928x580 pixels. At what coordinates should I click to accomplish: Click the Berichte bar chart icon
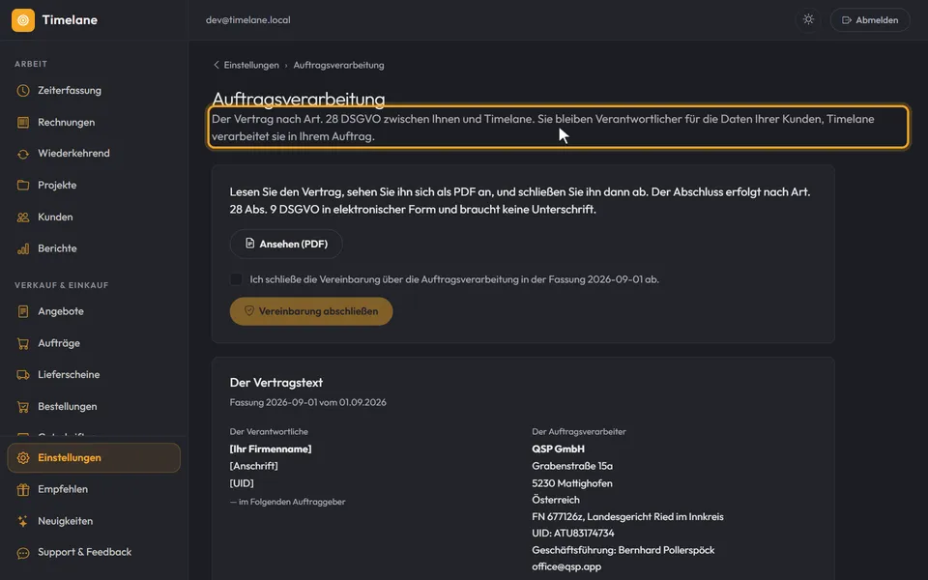pyautogui.click(x=23, y=248)
